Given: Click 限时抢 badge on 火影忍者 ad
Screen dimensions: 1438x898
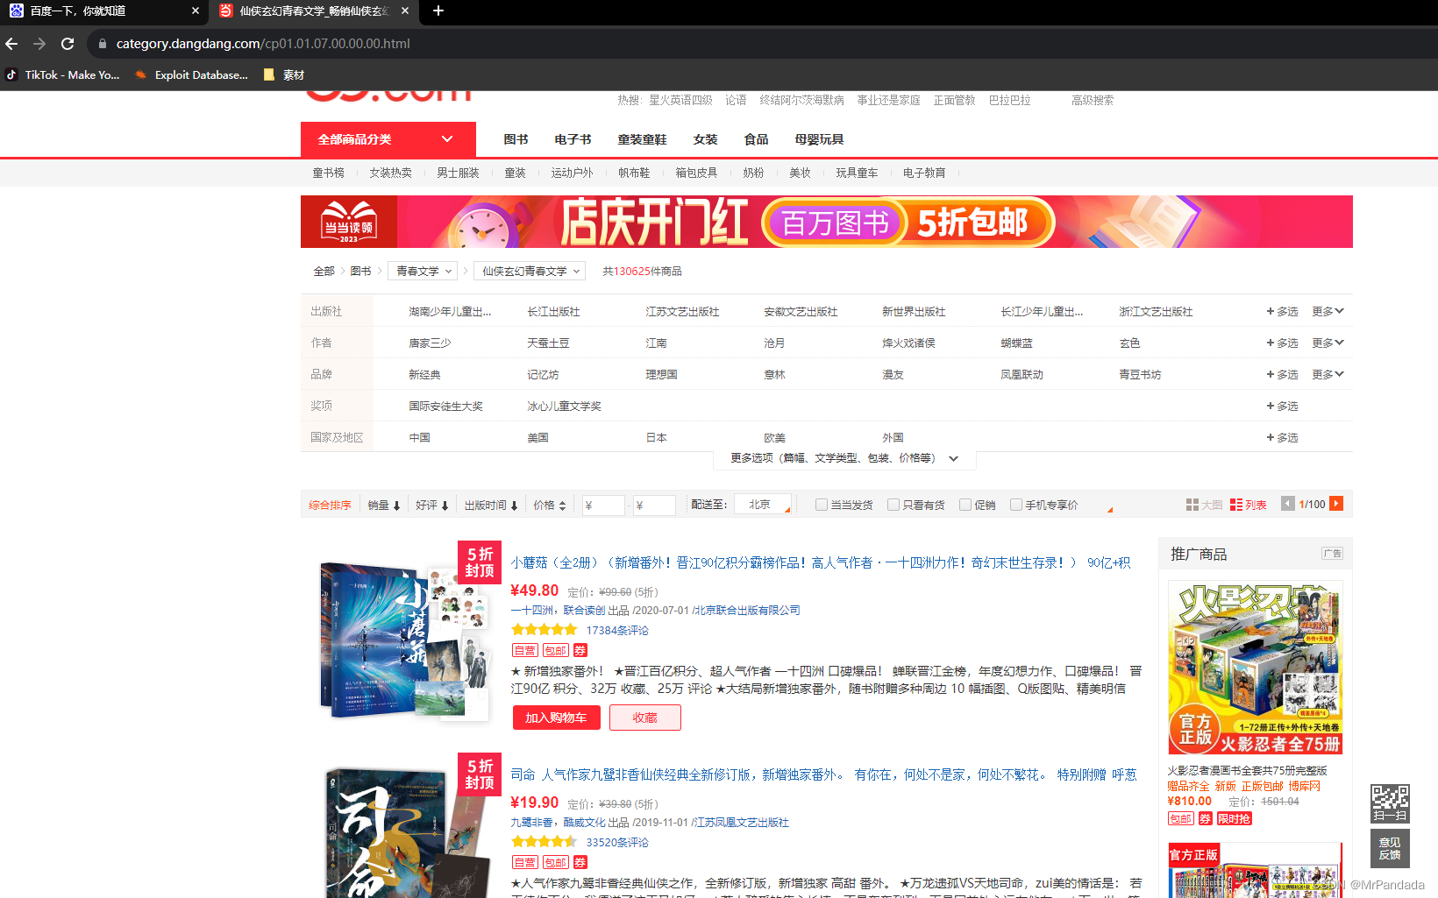Looking at the screenshot, I should [x=1235, y=818].
